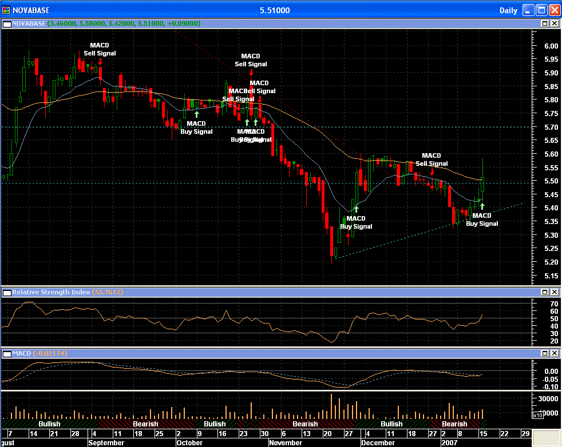562x447 pixels.
Task: Click the date 20 tick in November
Action: pyautogui.click(x=327, y=434)
